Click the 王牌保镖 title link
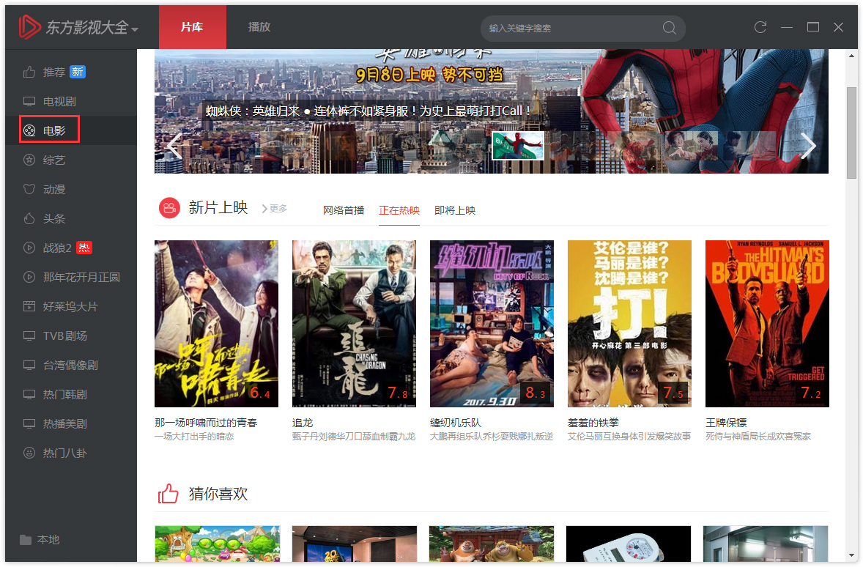Viewport: 863px width, 567px height. click(726, 423)
